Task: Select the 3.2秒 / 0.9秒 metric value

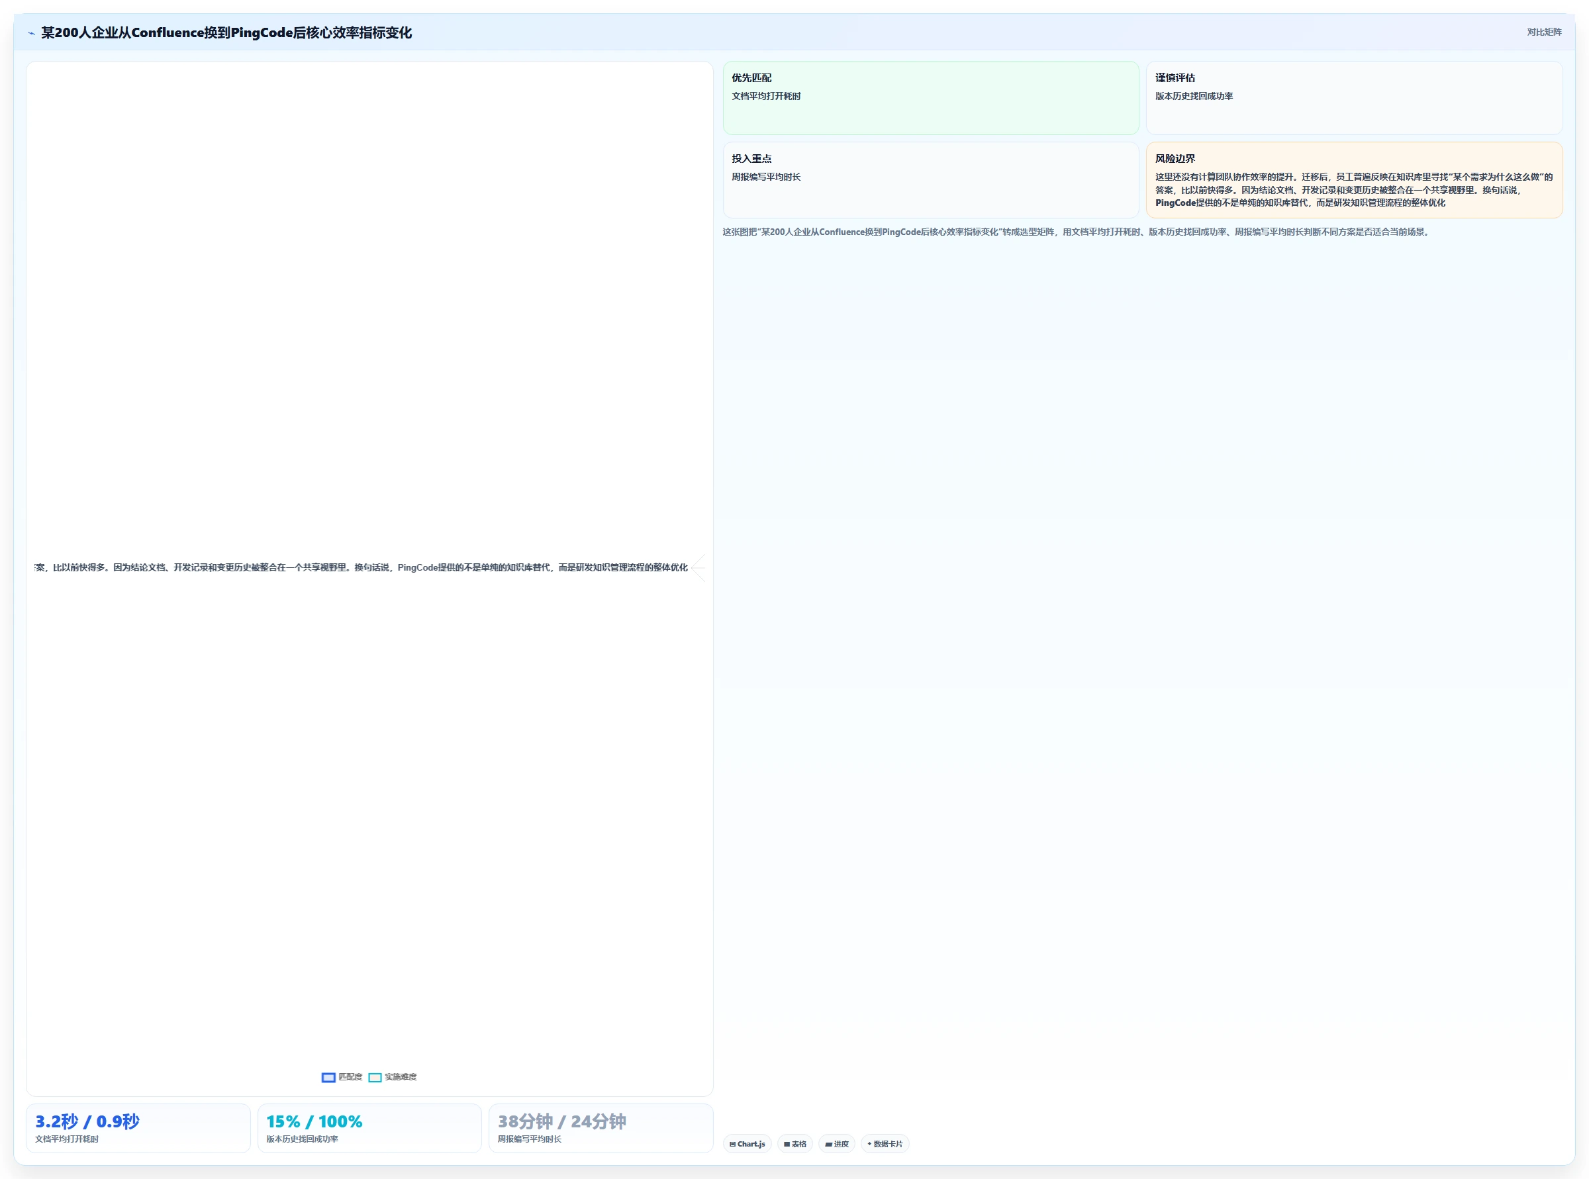Action: click(87, 1121)
